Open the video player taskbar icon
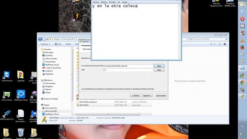This screenshot has width=247, height=139. pyautogui.click(x=242, y=61)
